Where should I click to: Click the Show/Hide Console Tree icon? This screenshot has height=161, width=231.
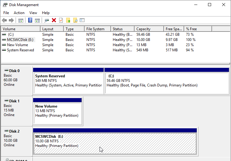21,20
